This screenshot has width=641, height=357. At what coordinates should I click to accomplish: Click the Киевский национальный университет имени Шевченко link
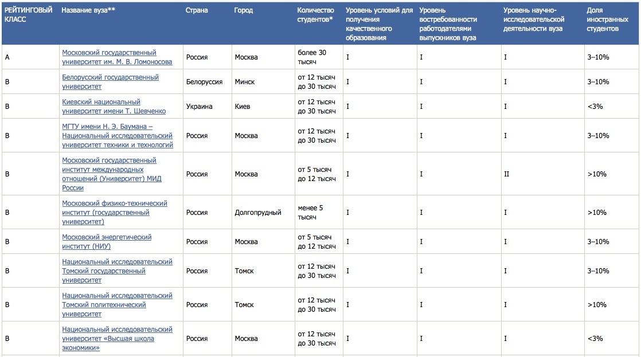(x=114, y=107)
